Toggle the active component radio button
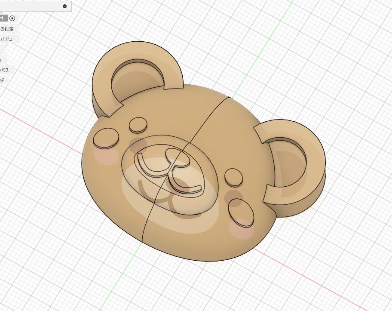The width and height of the screenshot is (392, 311). coord(12,18)
